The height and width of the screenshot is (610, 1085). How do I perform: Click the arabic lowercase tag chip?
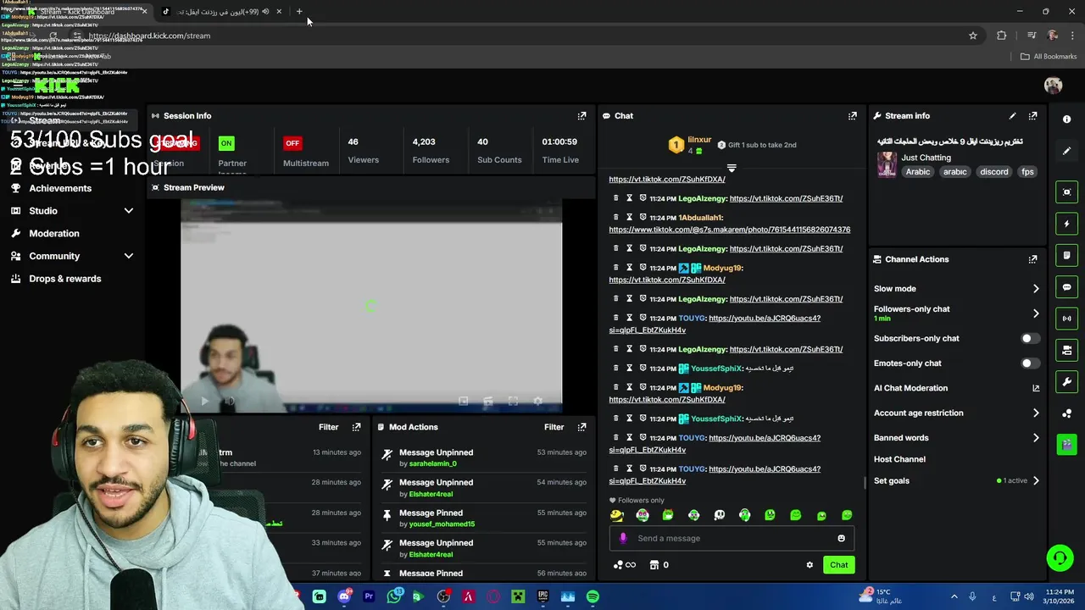click(955, 172)
